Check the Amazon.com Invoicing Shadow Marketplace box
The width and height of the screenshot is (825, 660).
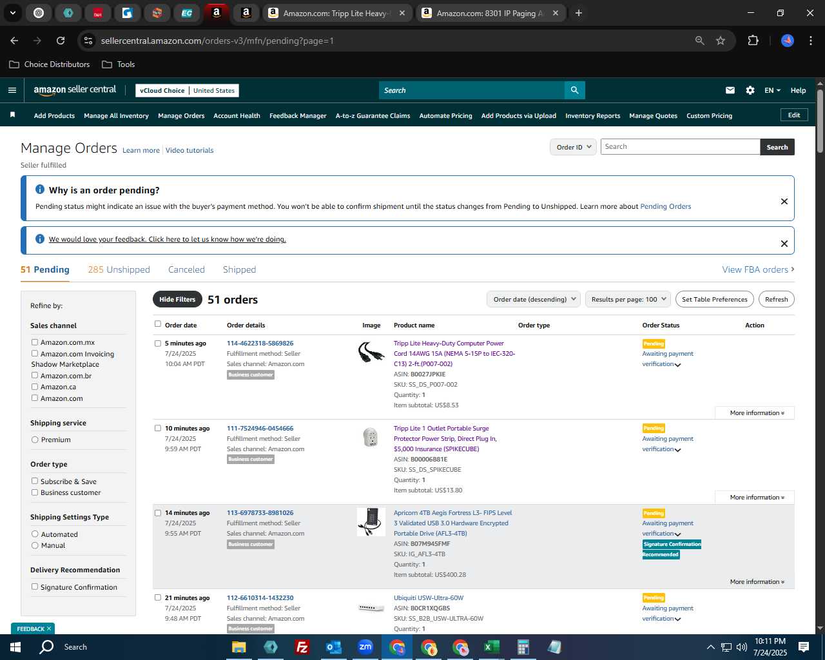coord(35,353)
